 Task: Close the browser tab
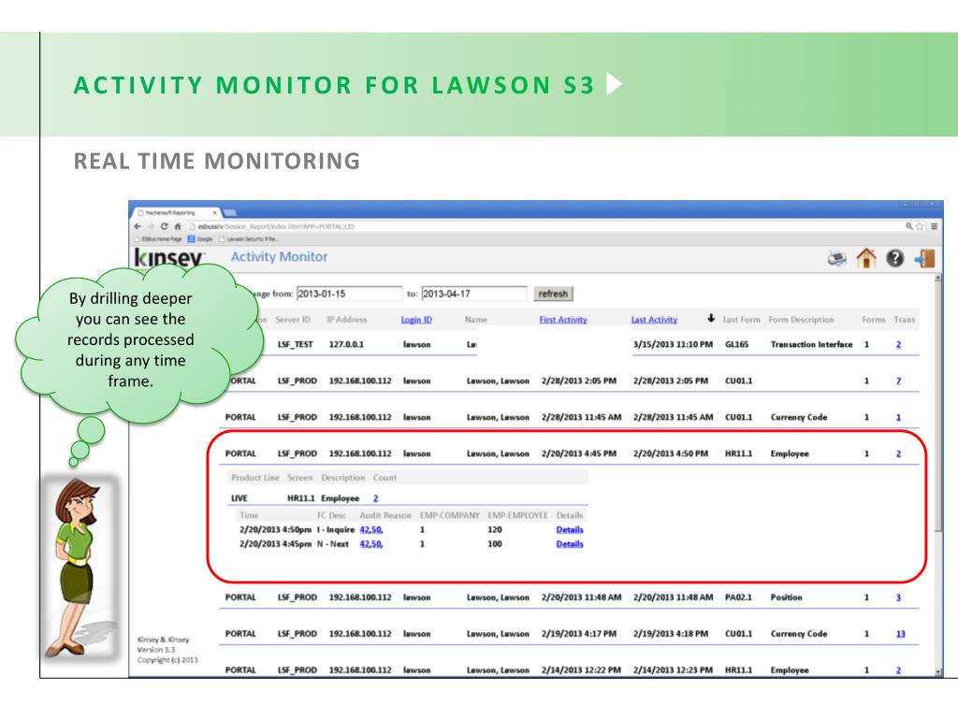point(214,212)
